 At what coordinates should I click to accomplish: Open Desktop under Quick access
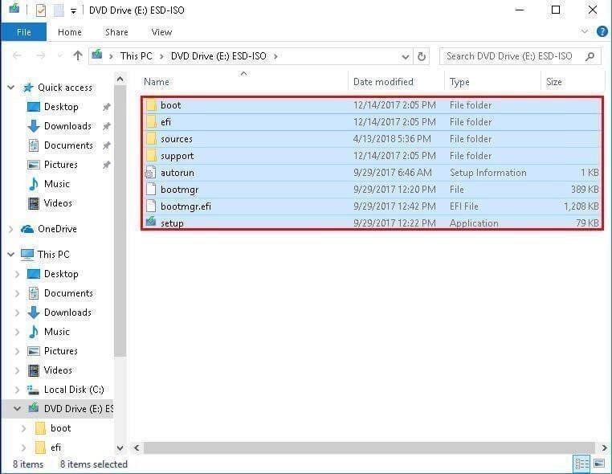(x=61, y=107)
